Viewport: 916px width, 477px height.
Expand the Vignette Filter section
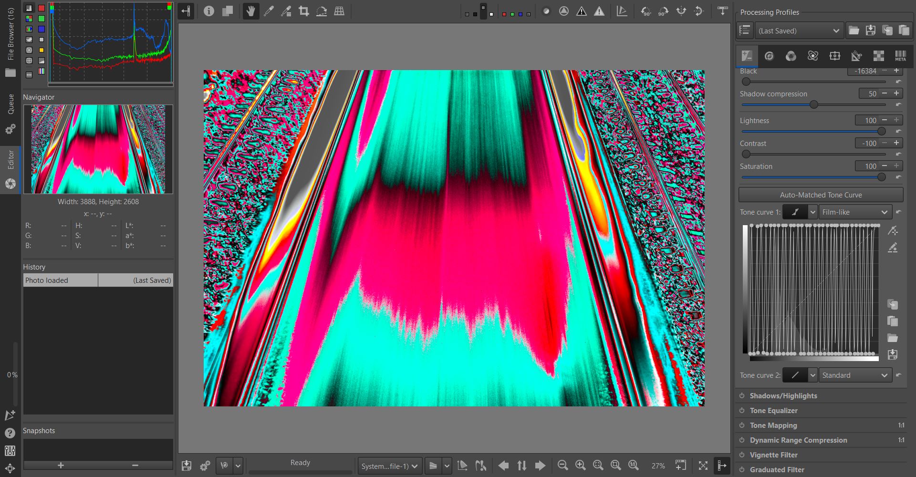tap(773, 455)
